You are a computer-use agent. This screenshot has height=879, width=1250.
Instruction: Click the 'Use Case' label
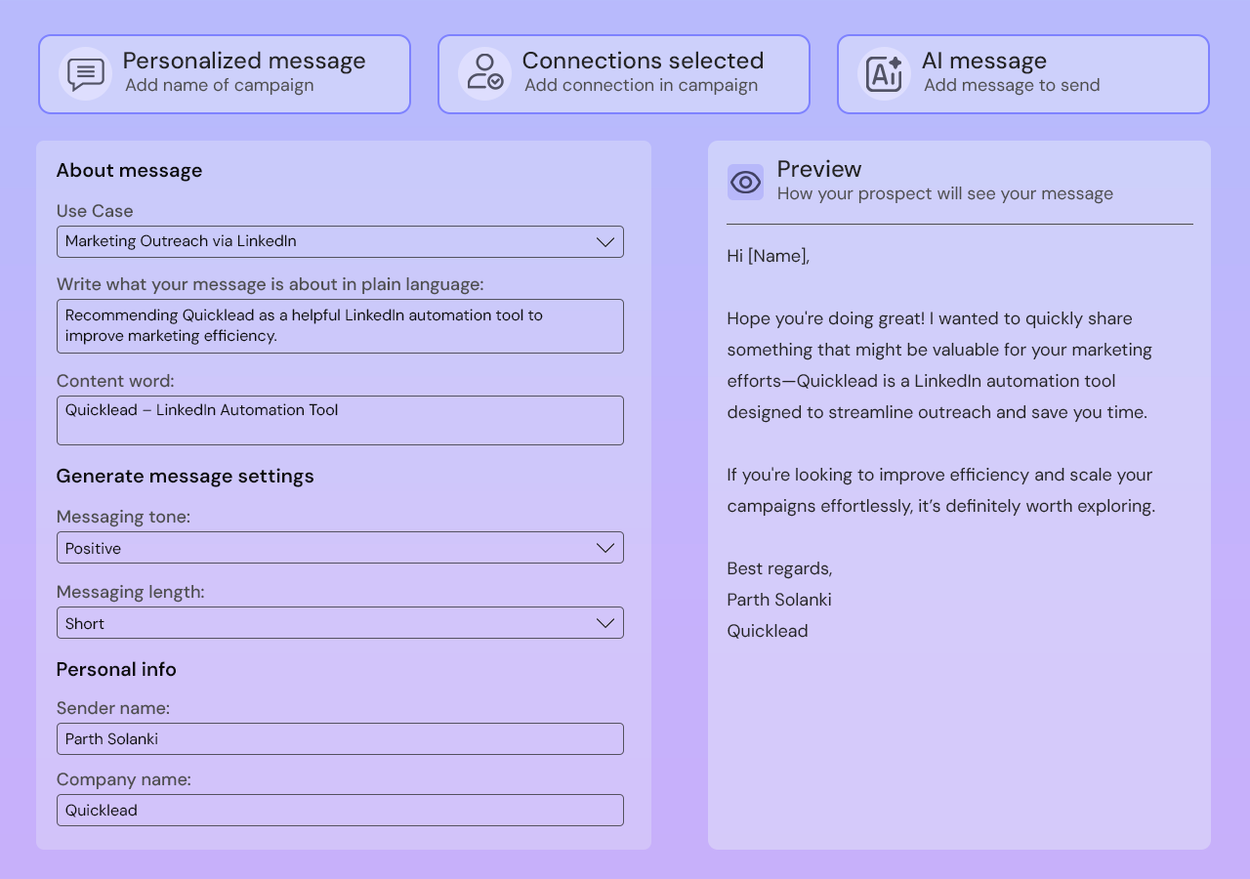click(x=95, y=211)
